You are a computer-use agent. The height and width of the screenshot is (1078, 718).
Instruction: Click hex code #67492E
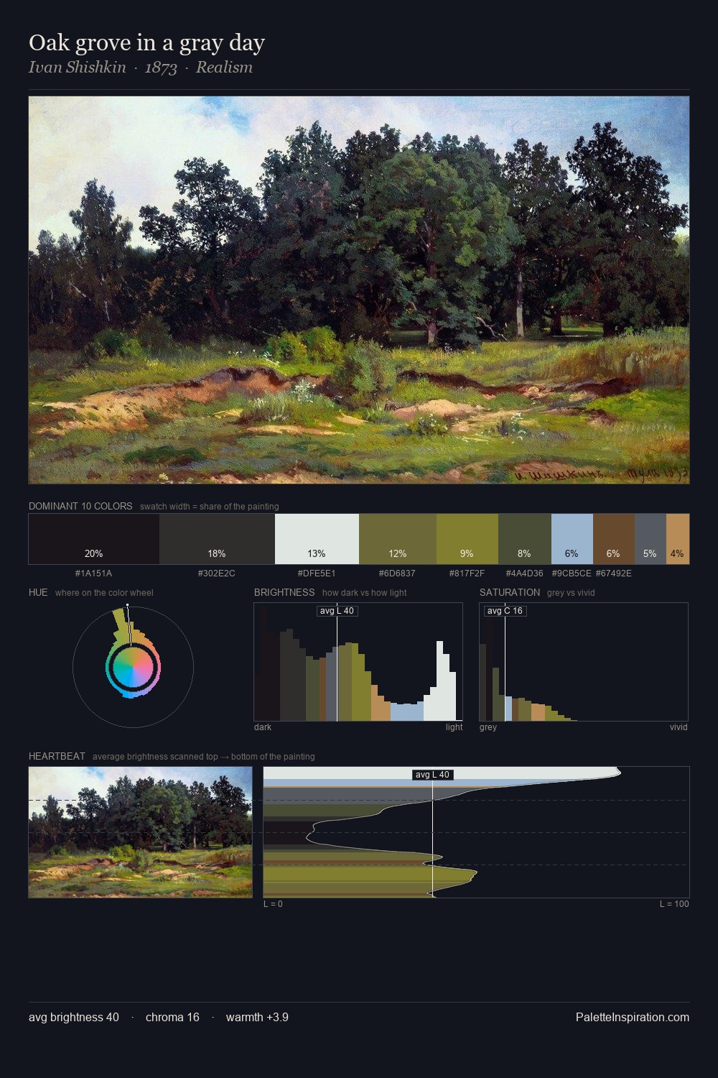tap(614, 573)
